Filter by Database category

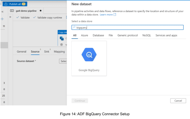pyautogui.click(x=98, y=35)
